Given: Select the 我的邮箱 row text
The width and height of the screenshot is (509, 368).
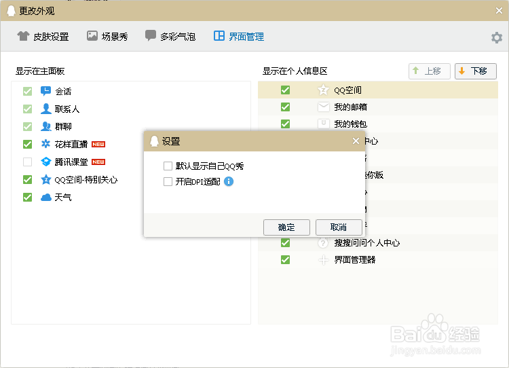Looking at the screenshot, I should (351, 107).
